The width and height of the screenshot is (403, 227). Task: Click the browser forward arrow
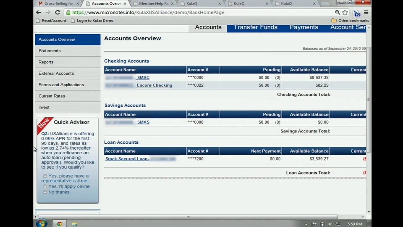click(x=48, y=12)
